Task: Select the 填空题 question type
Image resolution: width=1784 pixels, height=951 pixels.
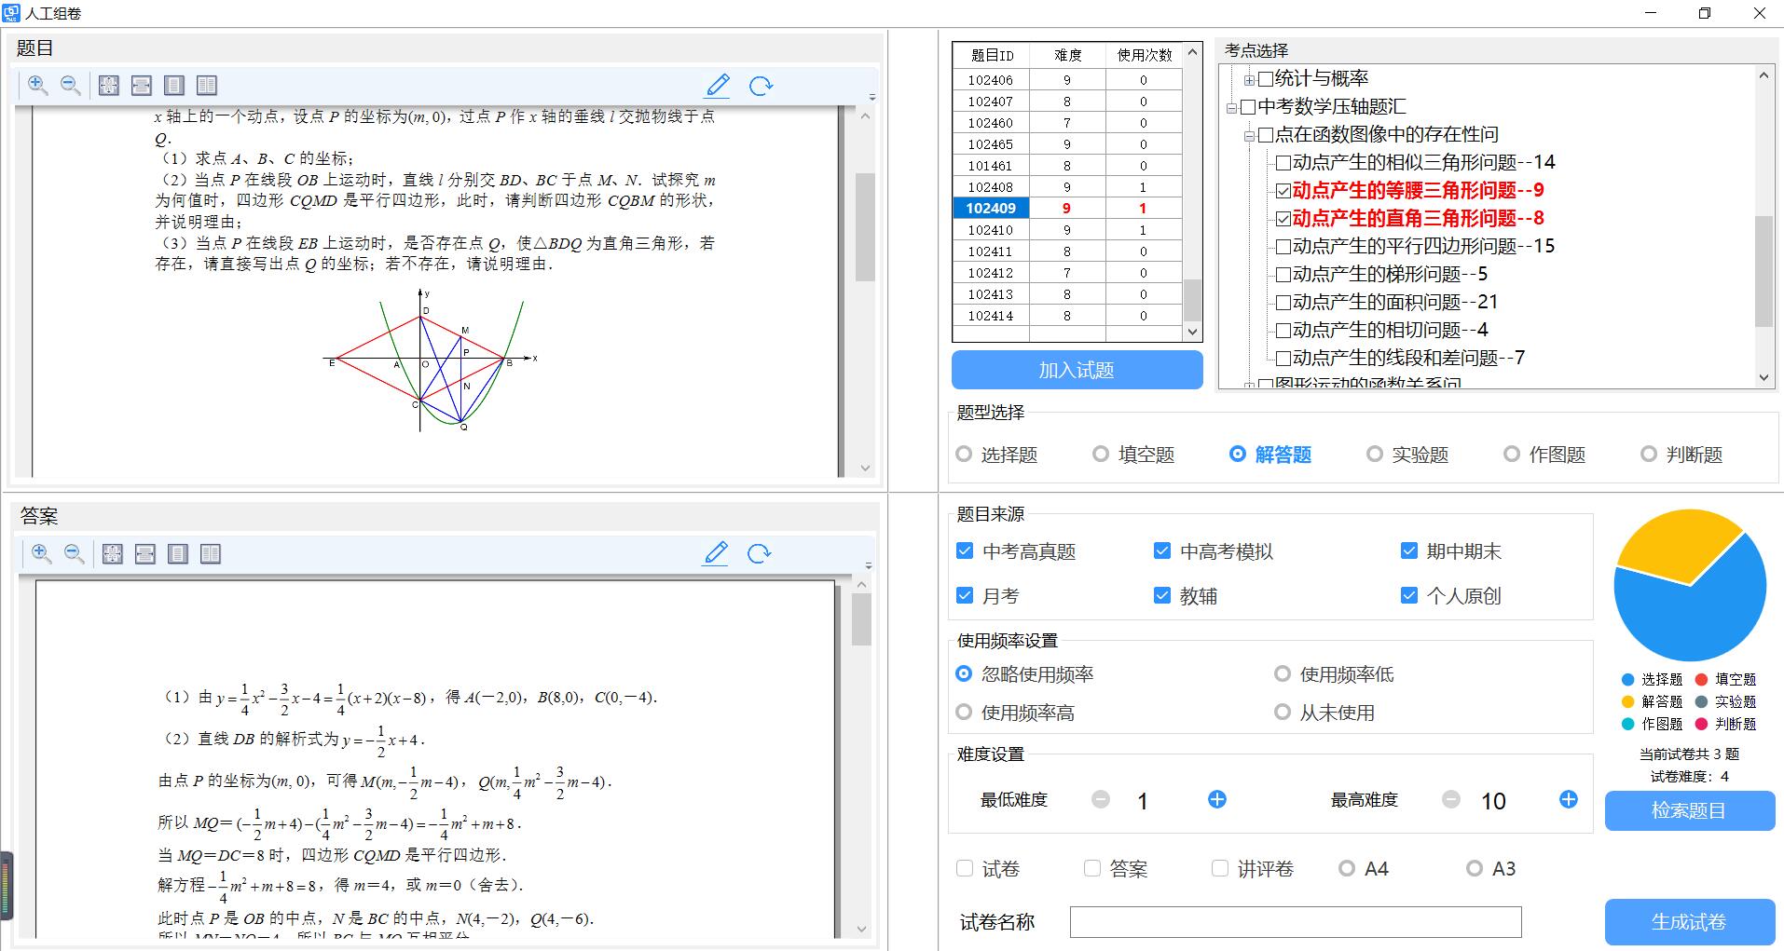Action: tap(1101, 454)
